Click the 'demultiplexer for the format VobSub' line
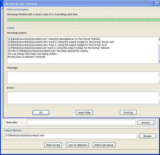The height and width of the screenshot is (155, 160). click(54, 39)
